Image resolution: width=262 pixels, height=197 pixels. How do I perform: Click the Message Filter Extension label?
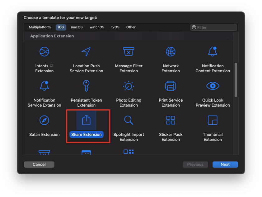tap(129, 68)
